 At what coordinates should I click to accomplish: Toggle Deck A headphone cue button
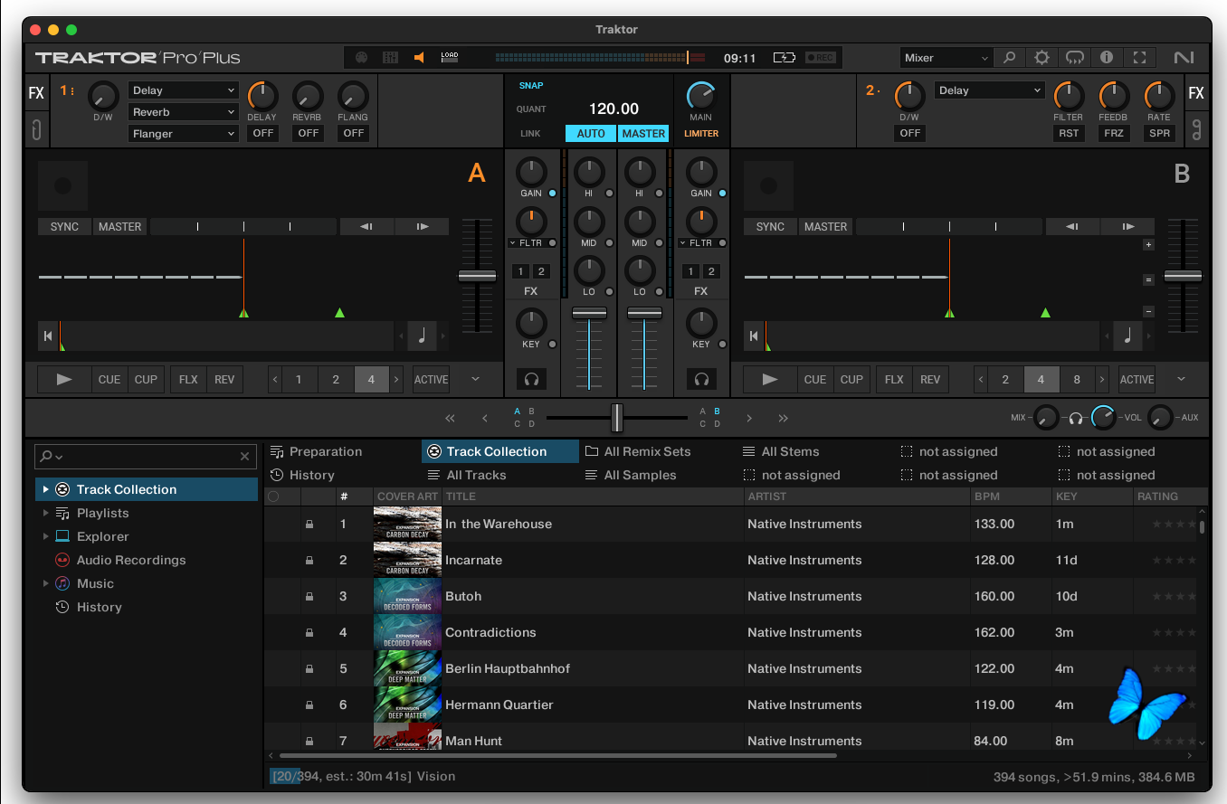click(531, 379)
